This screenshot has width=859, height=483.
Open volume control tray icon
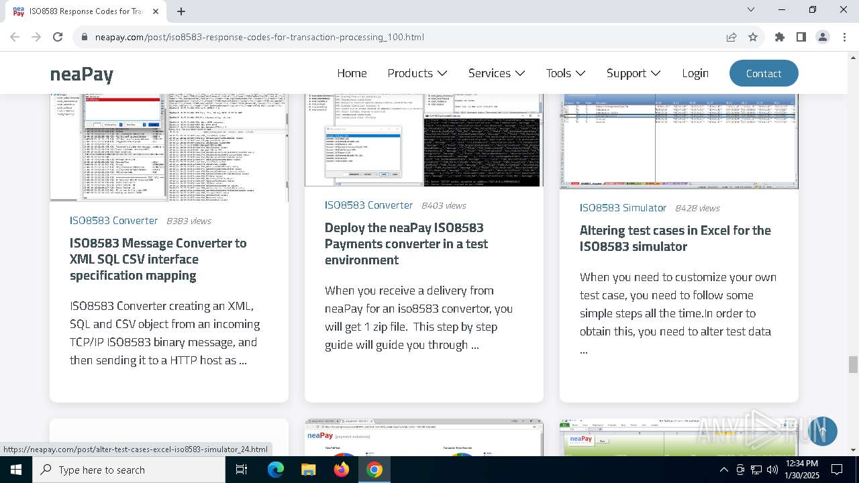772,470
